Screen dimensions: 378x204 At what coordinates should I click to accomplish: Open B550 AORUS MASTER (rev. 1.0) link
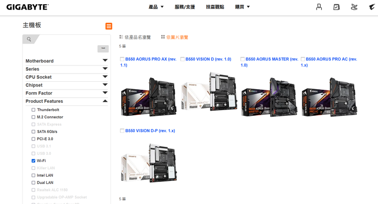pyautogui.click(x=269, y=62)
